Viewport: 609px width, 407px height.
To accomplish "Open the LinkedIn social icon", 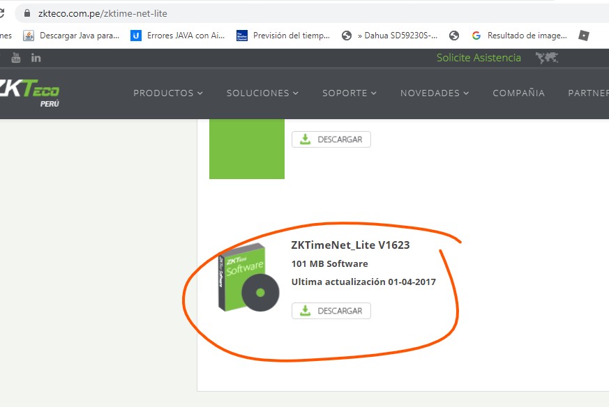I will (x=36, y=58).
